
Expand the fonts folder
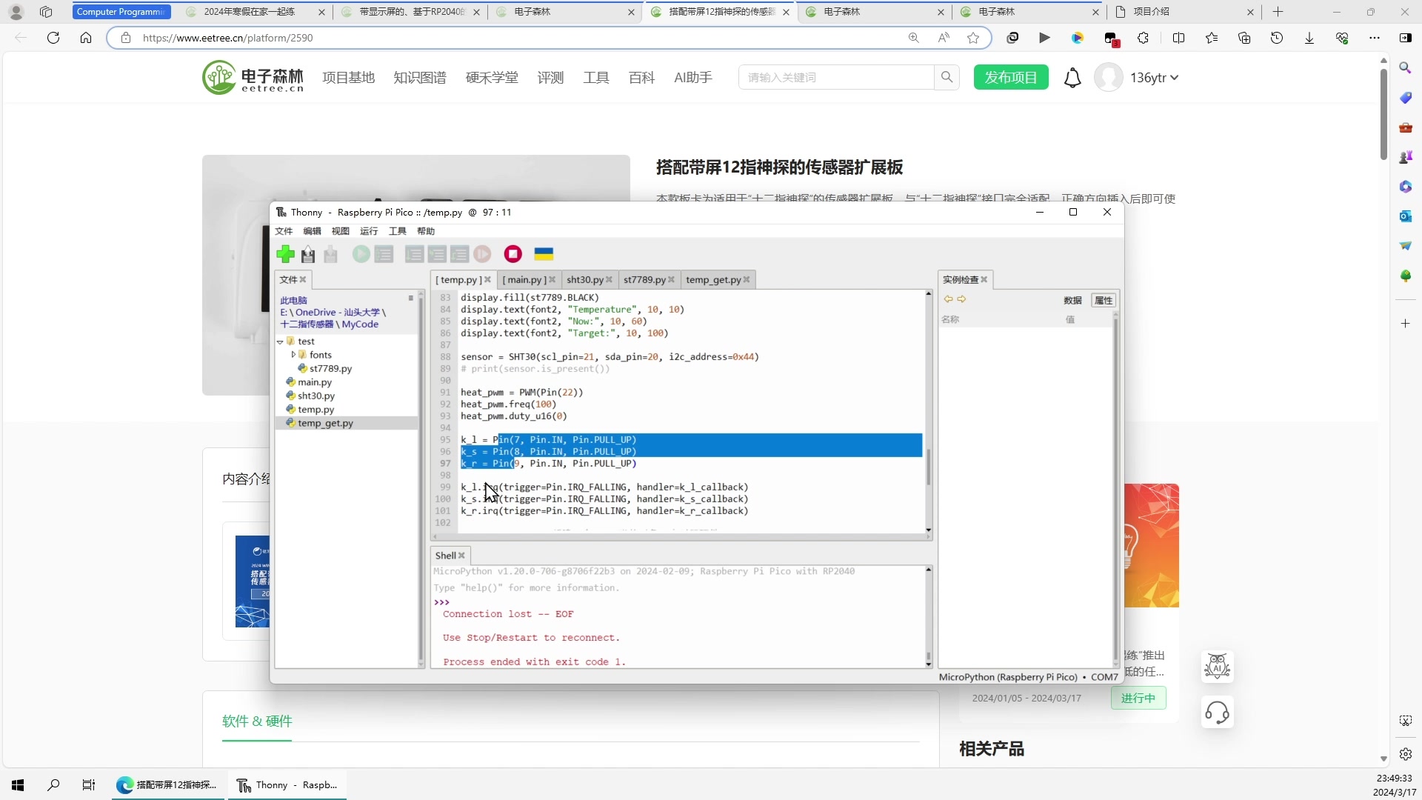(293, 355)
